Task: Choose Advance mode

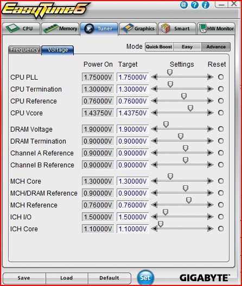Action: tap(216, 47)
